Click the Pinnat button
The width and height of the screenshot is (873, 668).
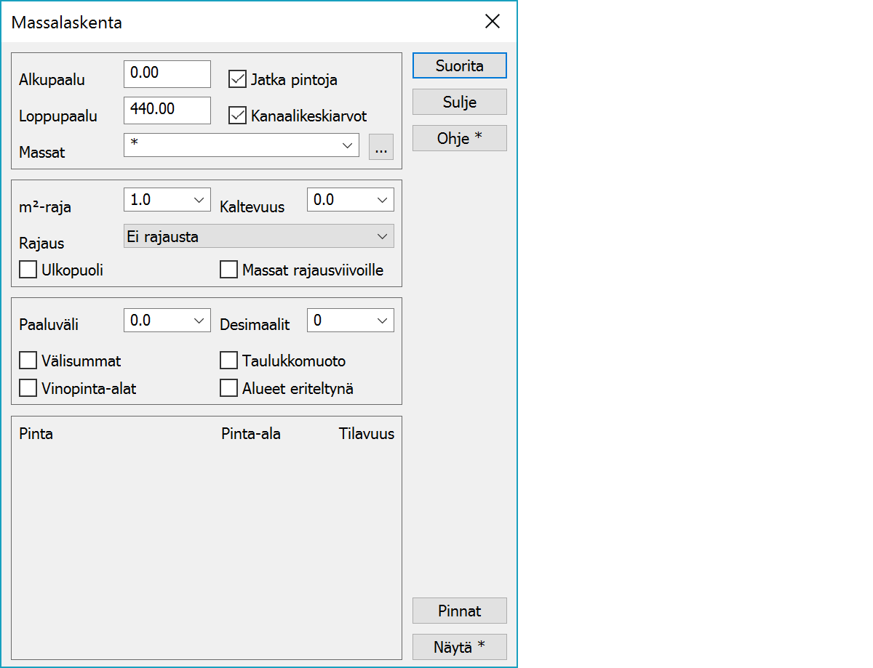(x=459, y=611)
